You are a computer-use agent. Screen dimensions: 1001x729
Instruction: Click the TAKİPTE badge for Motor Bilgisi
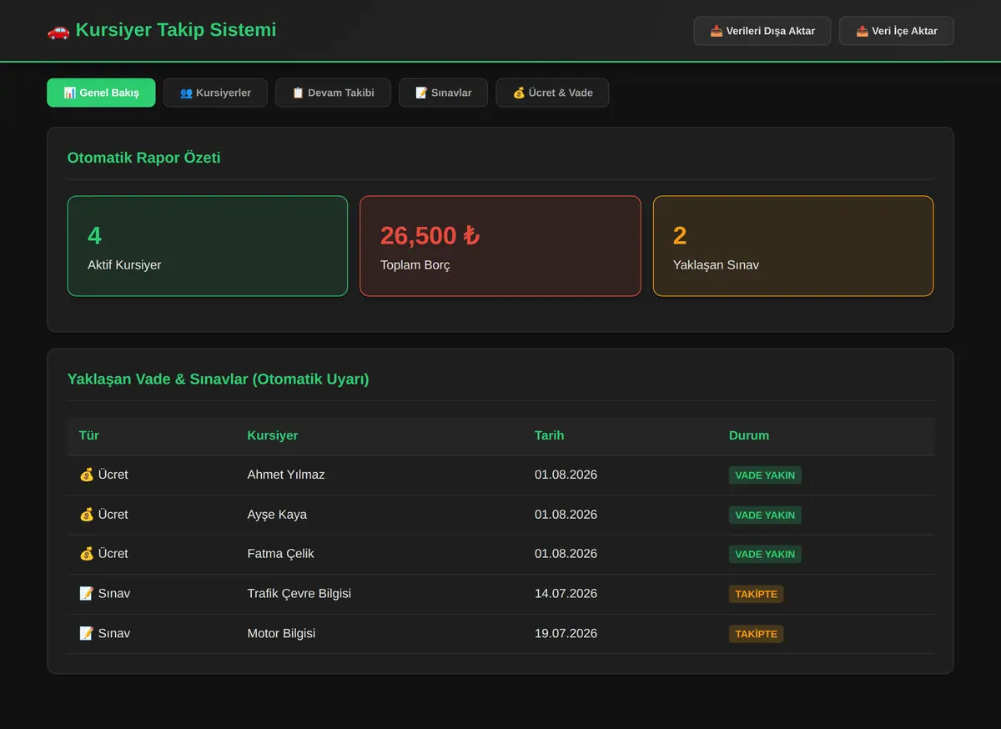(756, 635)
